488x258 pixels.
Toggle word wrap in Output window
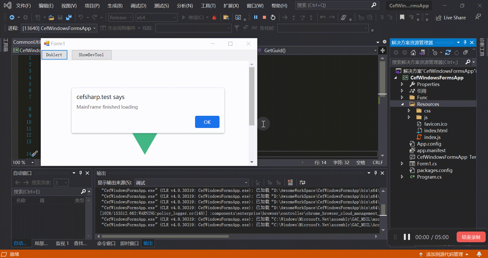coord(302,182)
